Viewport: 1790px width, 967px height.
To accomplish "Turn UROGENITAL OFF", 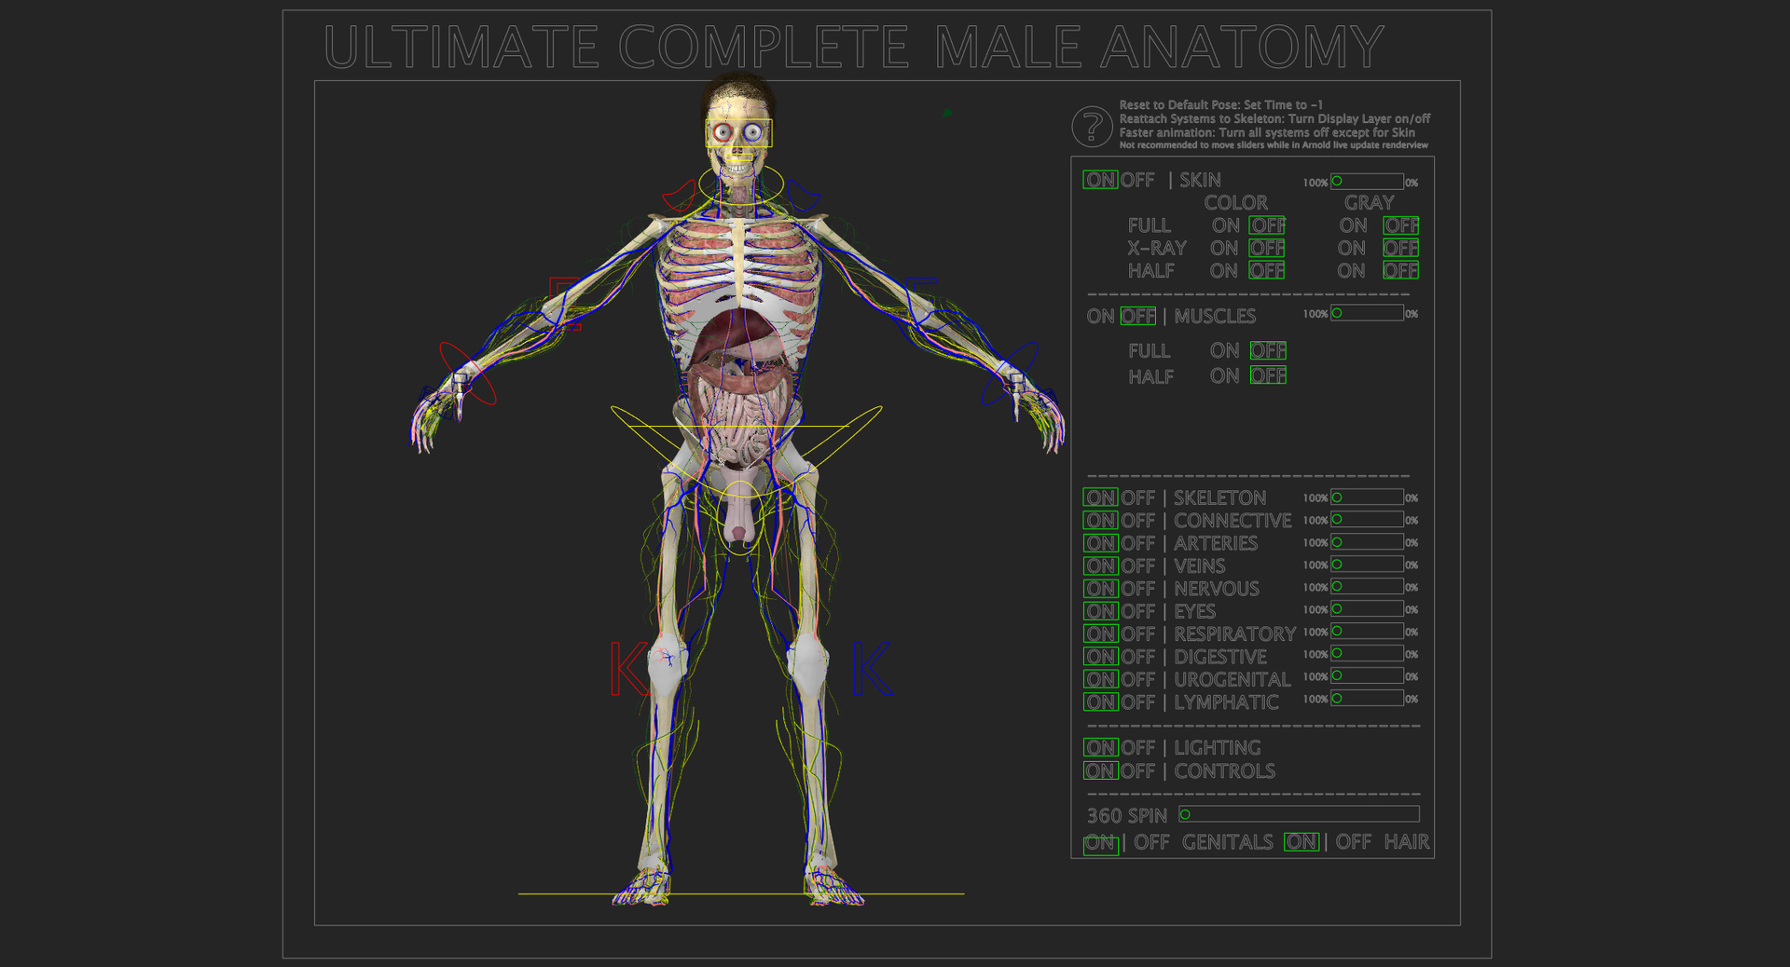I will (x=1137, y=680).
